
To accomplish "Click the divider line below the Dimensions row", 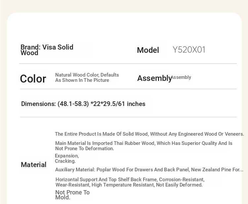I will 128,117.
